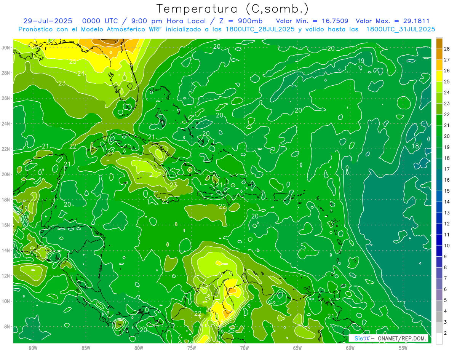Click the "27" label on the colour scale
The height and width of the screenshot is (353, 457).
tap(447, 59)
